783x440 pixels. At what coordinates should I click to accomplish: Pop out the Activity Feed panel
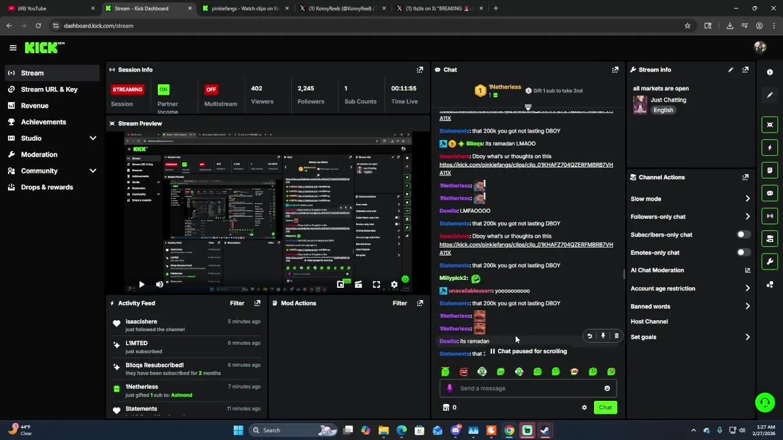(257, 303)
